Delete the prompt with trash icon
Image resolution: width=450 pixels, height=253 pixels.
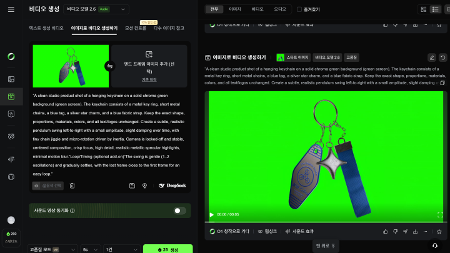(x=72, y=186)
